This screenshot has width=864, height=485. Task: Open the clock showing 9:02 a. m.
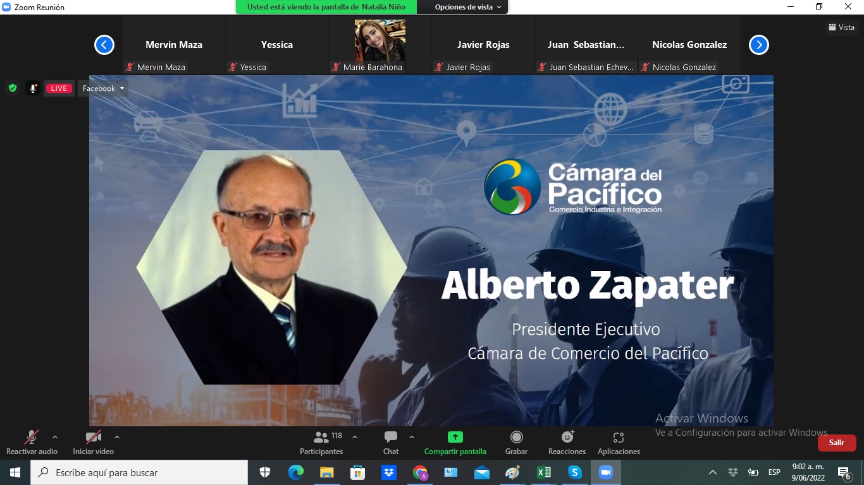point(808,472)
